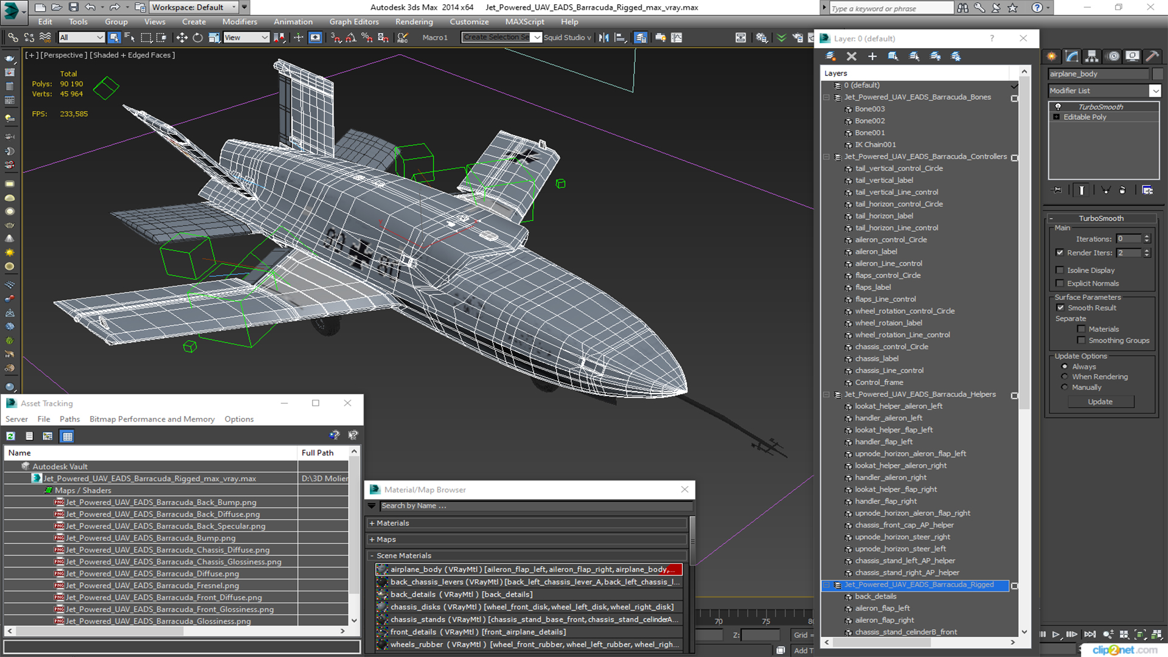Open the Hierarchy command panel tab

coord(1092,56)
